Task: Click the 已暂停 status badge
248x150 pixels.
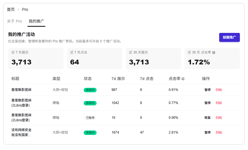Action: pyautogui.click(x=90, y=118)
